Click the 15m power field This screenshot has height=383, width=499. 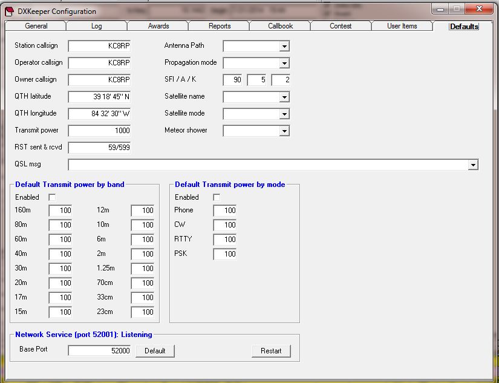point(60,312)
